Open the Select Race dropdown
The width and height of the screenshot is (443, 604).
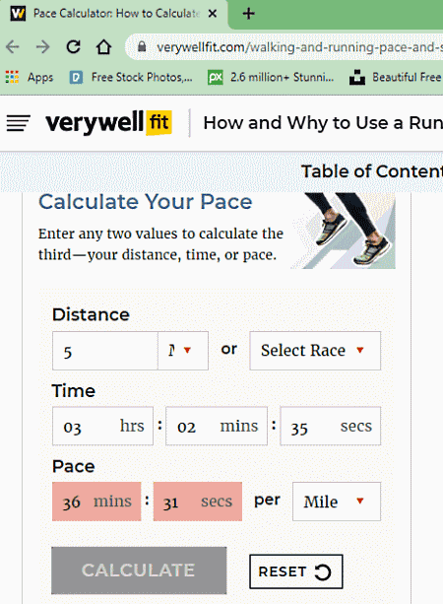(x=315, y=351)
